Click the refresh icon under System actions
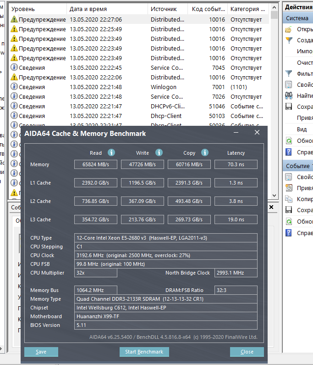 coord(289,140)
